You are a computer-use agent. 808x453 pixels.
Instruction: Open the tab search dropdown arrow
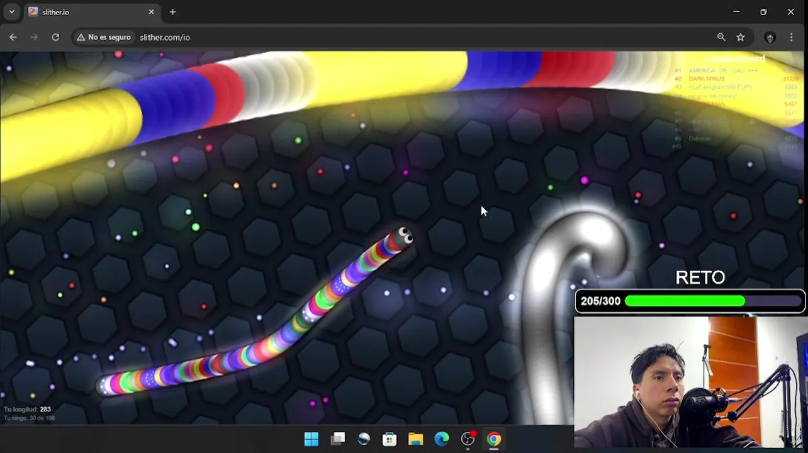pyautogui.click(x=11, y=12)
